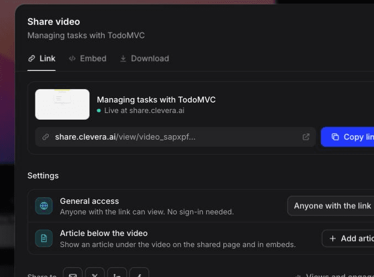This screenshot has height=277, width=374.
Task: Click the share.clevera.ai link URL field
Action: pos(175,137)
